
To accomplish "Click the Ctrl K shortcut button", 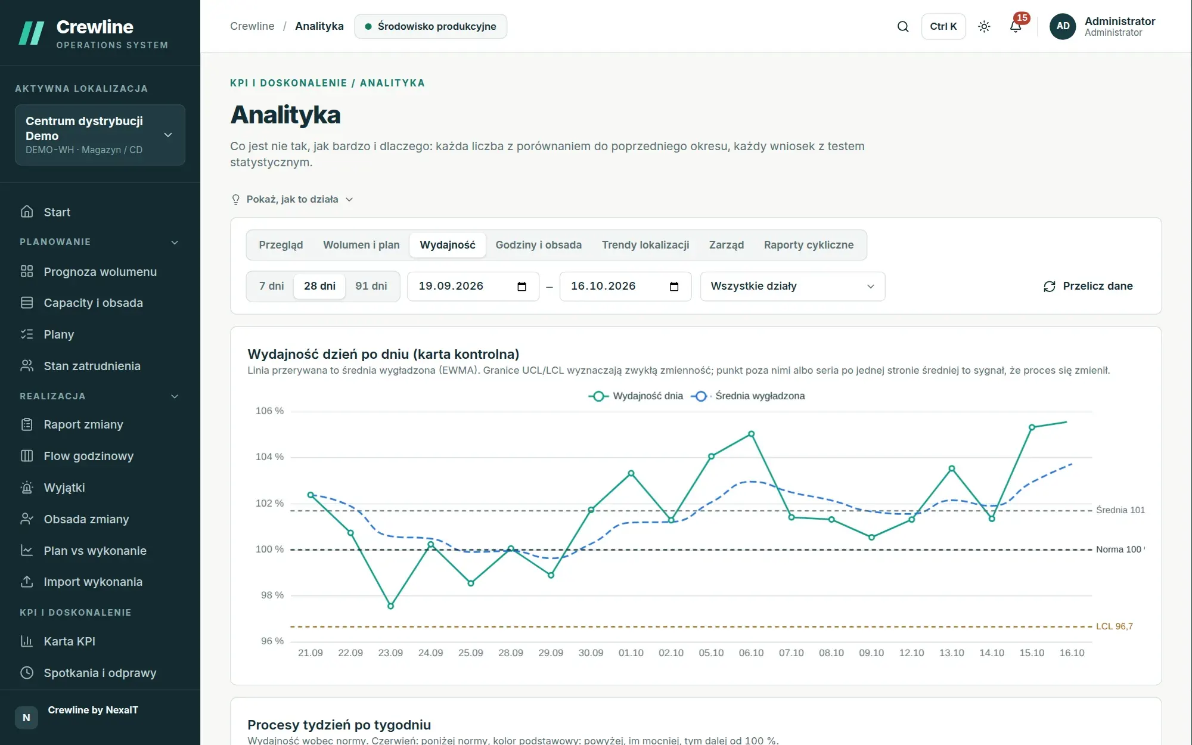I will click(x=943, y=26).
